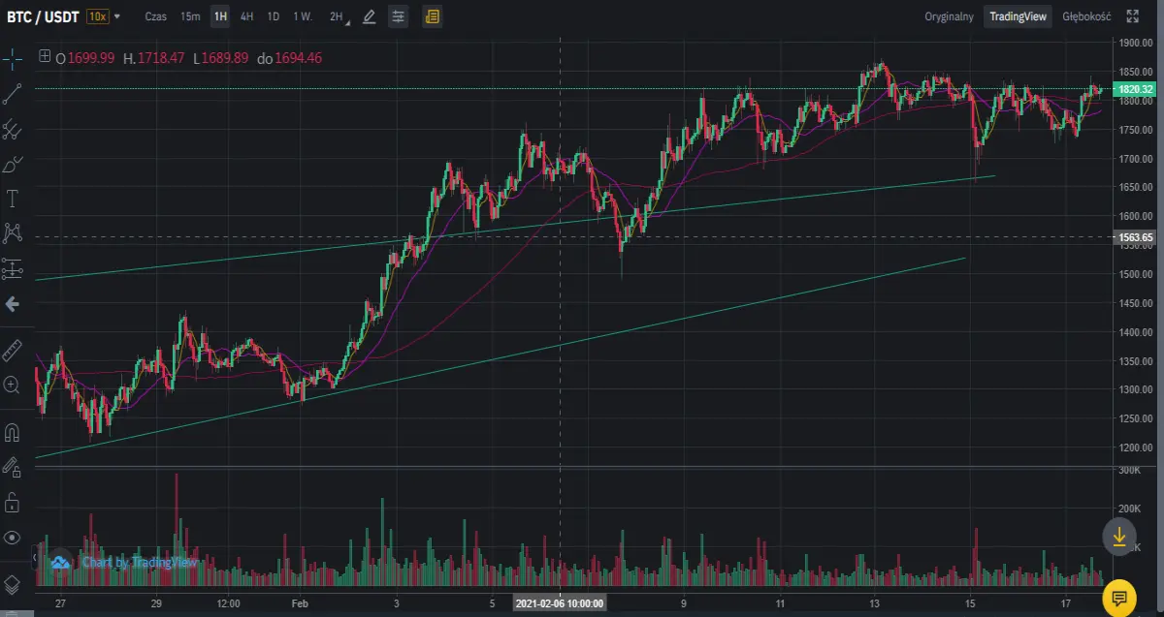The height and width of the screenshot is (617, 1164).
Task: Click the back arrow in left toolbar
Action: point(13,304)
